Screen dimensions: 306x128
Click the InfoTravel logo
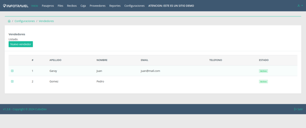click(16, 6)
